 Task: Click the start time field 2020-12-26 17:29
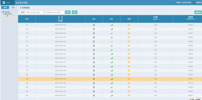(x=34, y=12)
